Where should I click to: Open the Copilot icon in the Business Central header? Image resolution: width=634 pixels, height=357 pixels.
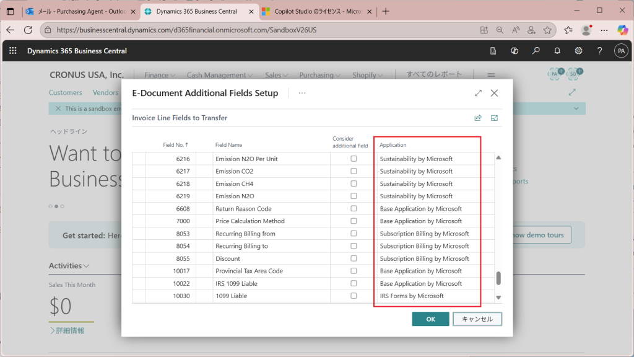(x=515, y=51)
